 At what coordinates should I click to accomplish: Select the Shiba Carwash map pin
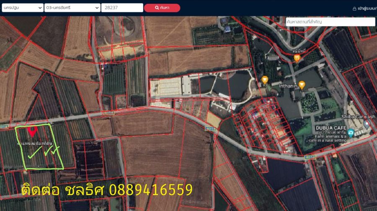[x=367, y=124]
